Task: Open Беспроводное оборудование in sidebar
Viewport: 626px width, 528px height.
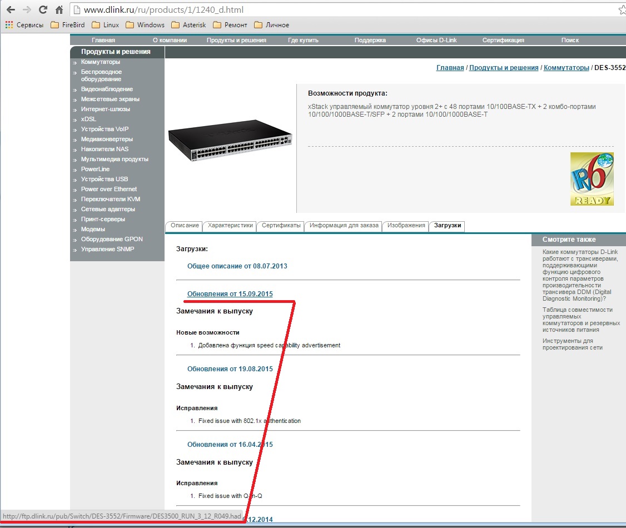Action: [x=101, y=76]
